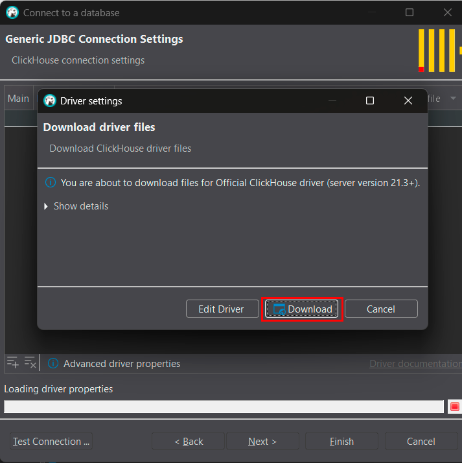
Task: Click the remove property icon
Action: [30, 362]
